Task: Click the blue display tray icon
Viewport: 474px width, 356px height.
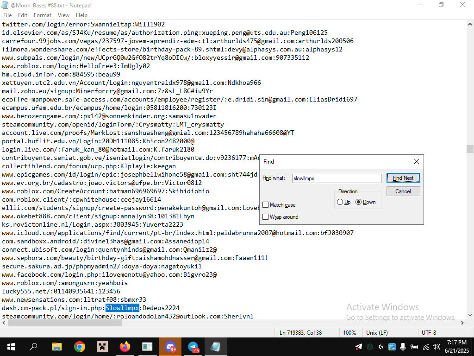Action: pos(392,347)
